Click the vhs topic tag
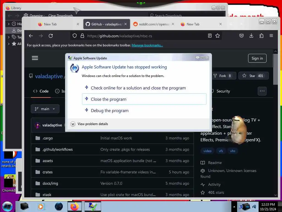 coord(232,151)
